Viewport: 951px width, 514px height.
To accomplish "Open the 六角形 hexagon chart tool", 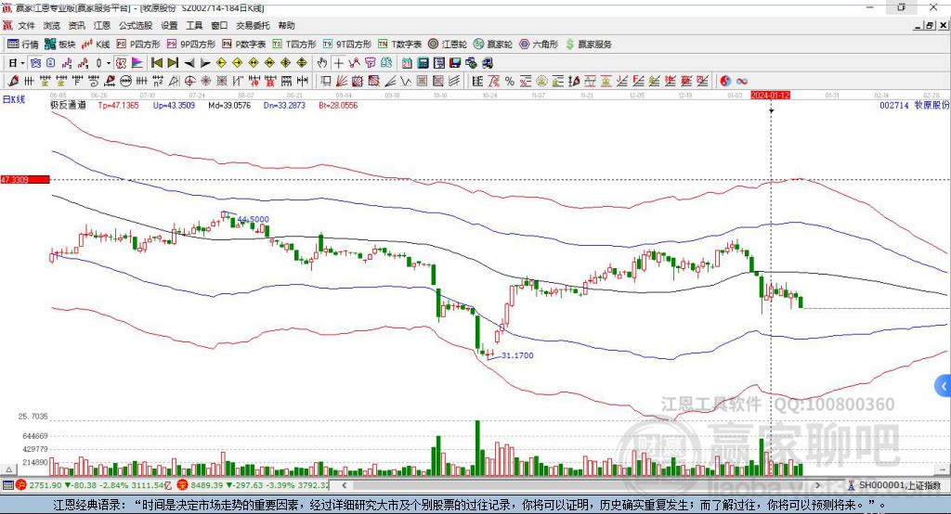I will pyautogui.click(x=539, y=45).
